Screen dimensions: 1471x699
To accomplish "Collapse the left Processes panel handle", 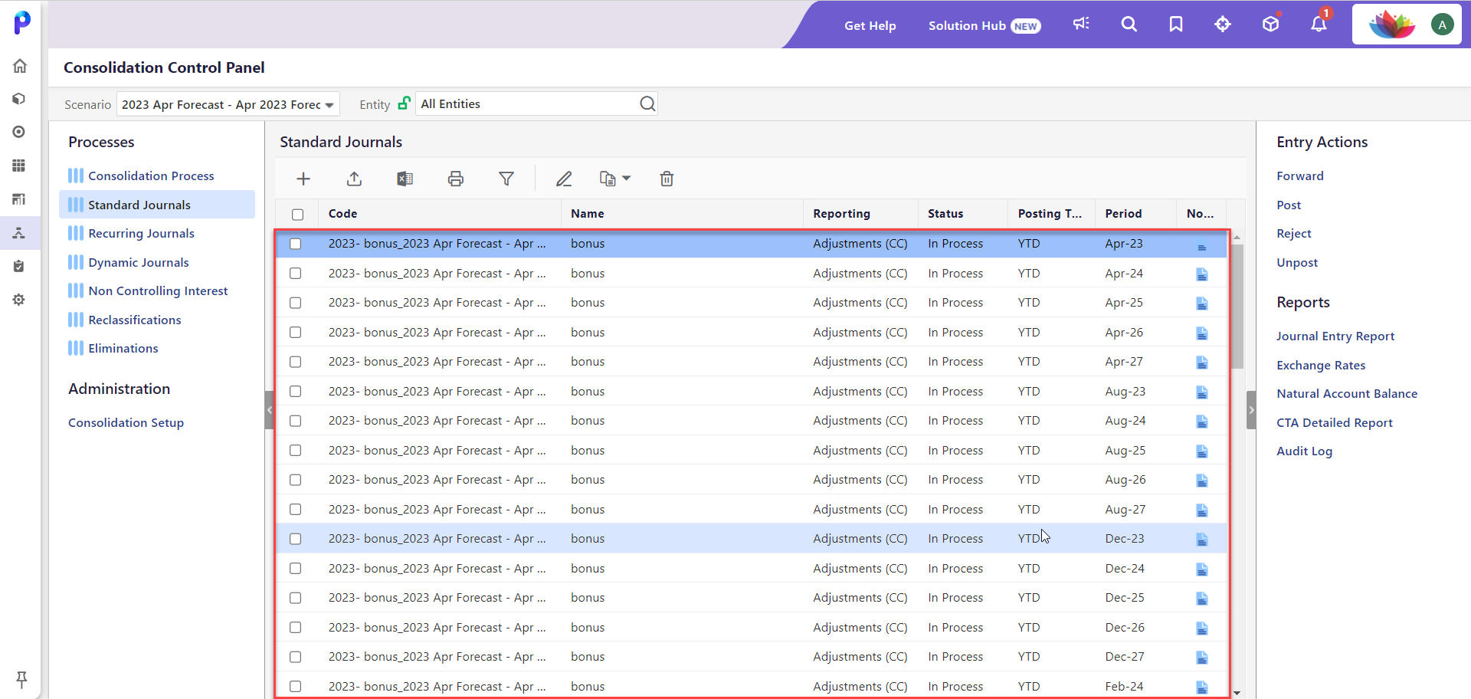I will (x=269, y=410).
